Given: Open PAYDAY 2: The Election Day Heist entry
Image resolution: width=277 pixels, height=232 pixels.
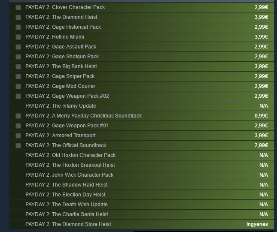Looking at the screenshot, I should pyautogui.click(x=65, y=195).
